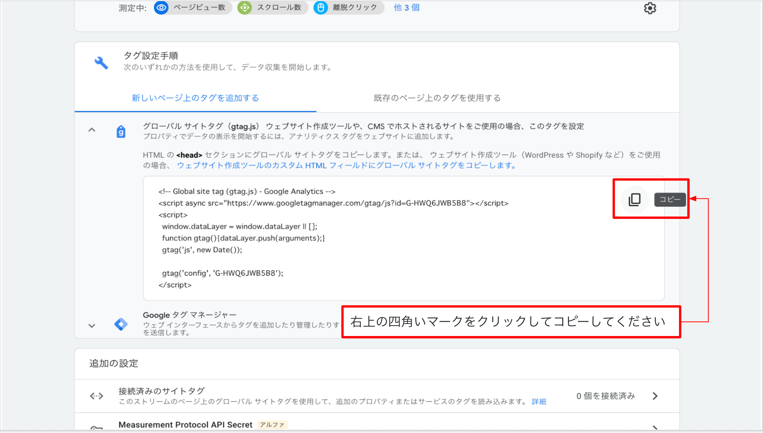Open the settings gear icon

click(650, 8)
